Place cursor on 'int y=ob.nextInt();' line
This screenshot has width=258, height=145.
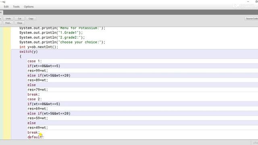click(x=39, y=47)
